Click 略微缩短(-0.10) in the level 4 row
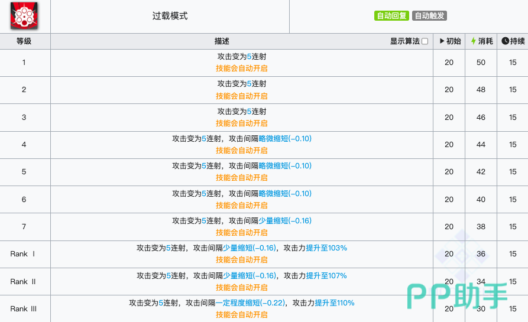Image resolution: width=528 pixels, height=322 pixels. (x=285, y=139)
